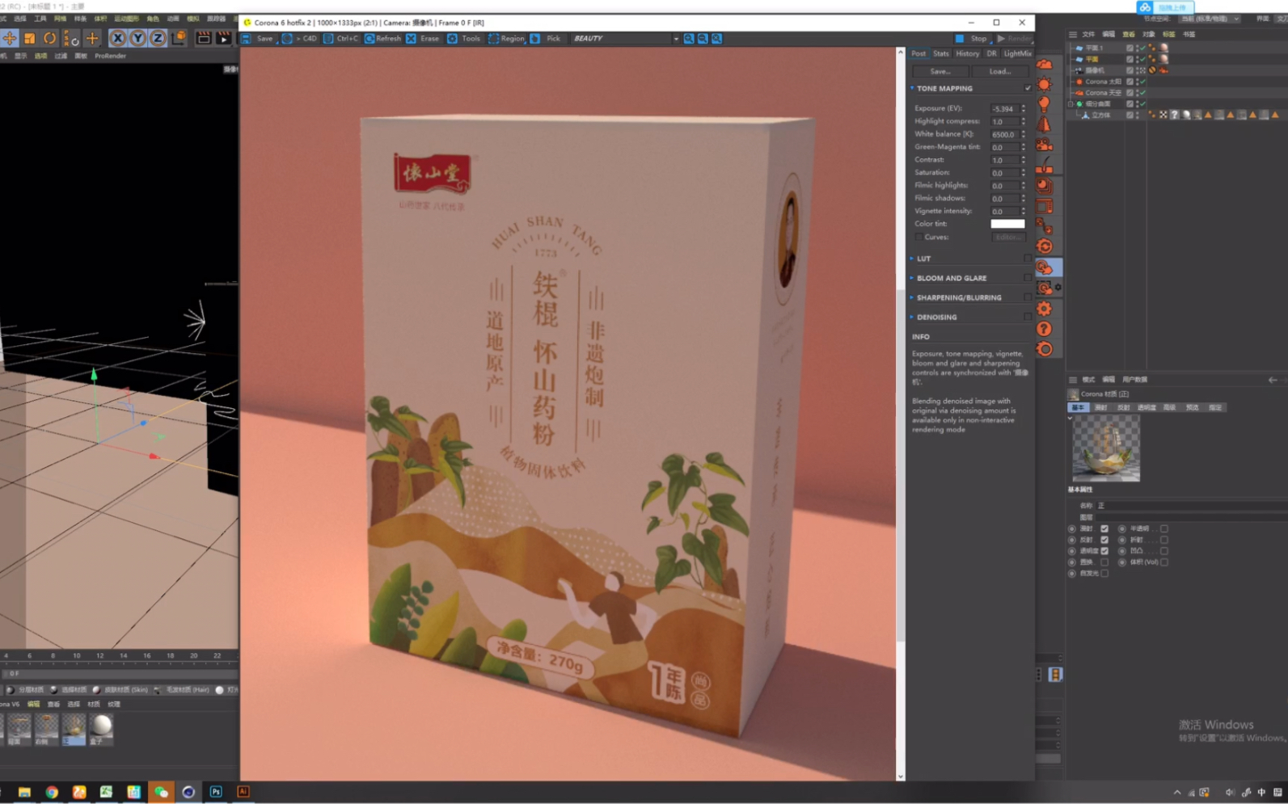The height and width of the screenshot is (804, 1288).
Task: Expand the LUT section
Action: point(912,259)
